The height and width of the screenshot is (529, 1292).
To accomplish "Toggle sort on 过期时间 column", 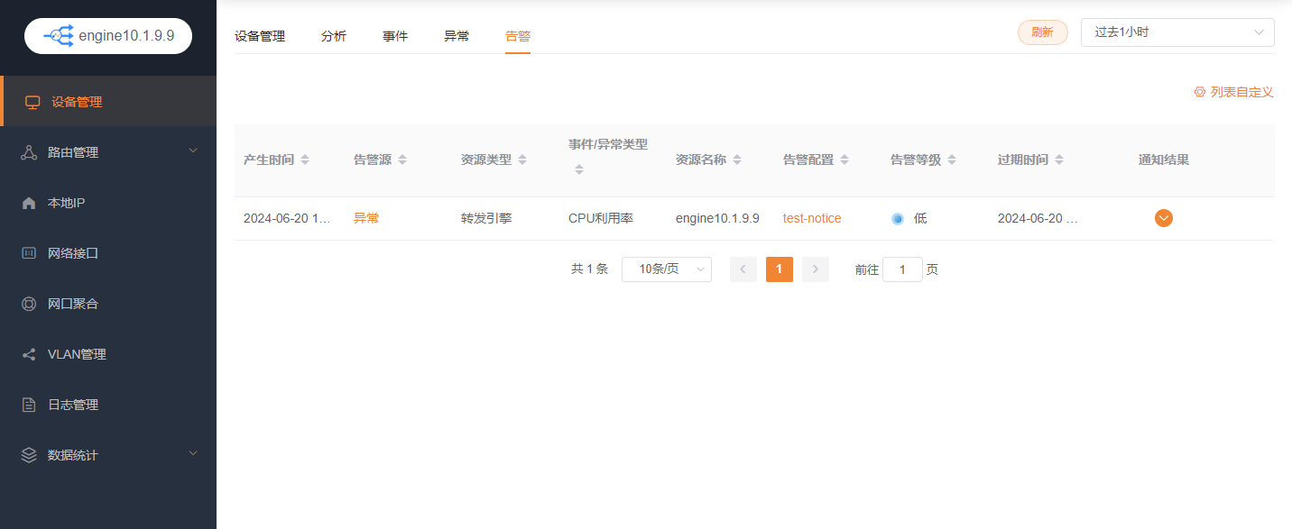I will click(x=1059, y=160).
